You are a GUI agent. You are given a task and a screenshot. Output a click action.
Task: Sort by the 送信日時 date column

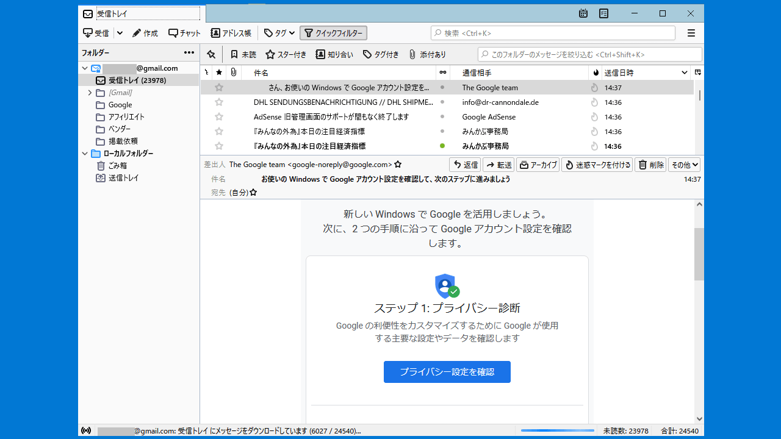(646, 73)
